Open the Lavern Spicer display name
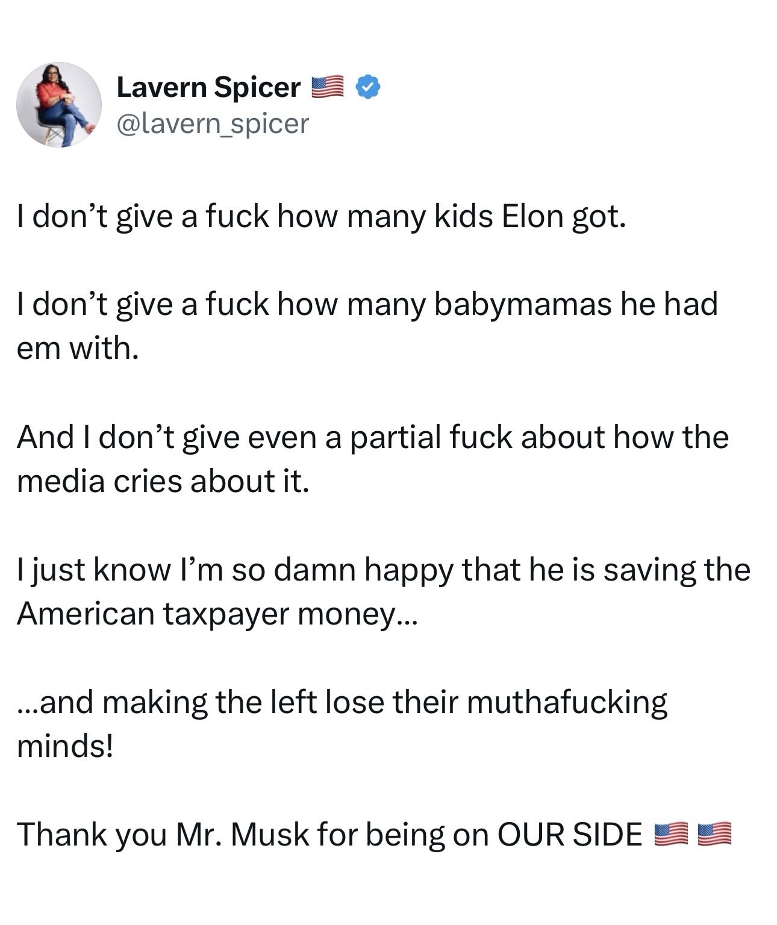This screenshot has height=925, width=777. (x=208, y=88)
